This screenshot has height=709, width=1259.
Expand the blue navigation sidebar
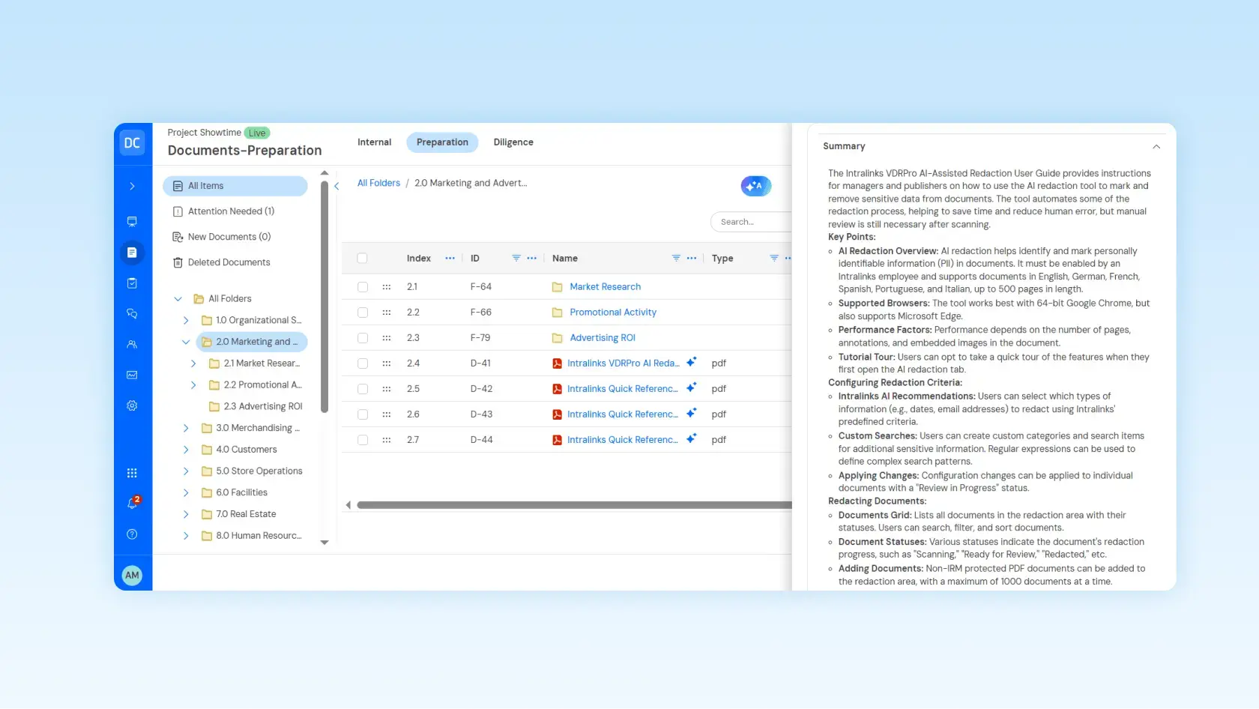(132, 186)
